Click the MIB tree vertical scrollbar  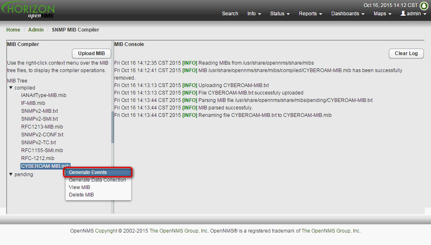[x=113, y=127]
